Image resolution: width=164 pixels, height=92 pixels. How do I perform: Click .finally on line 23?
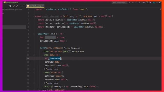click(47, 86)
